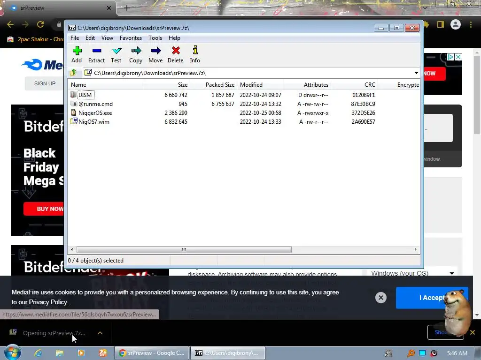Select the Copy toolbar icon
The height and width of the screenshot is (360, 481).
pos(136,54)
